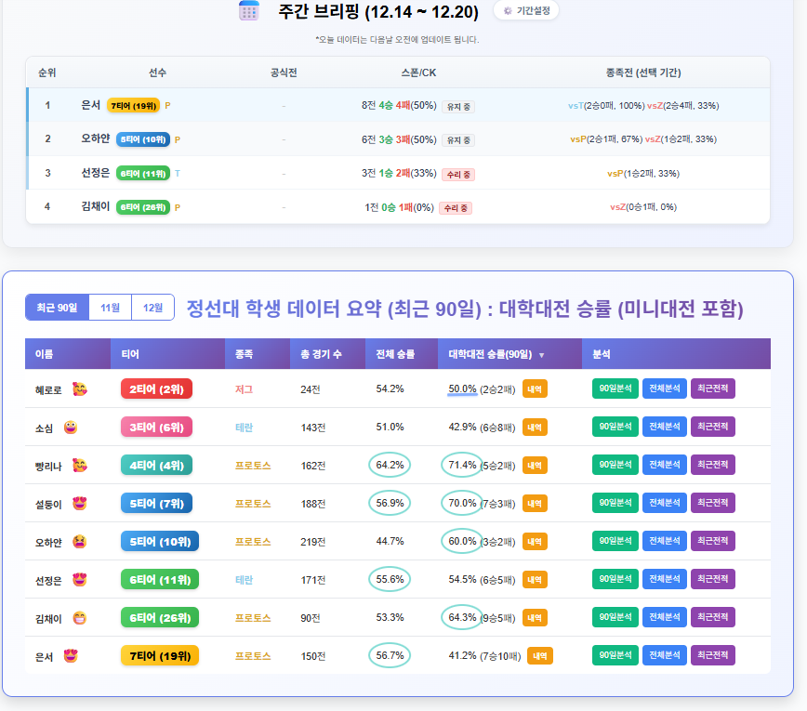
Task: Click the emoji icon next to 김채이
Action: pos(80,617)
